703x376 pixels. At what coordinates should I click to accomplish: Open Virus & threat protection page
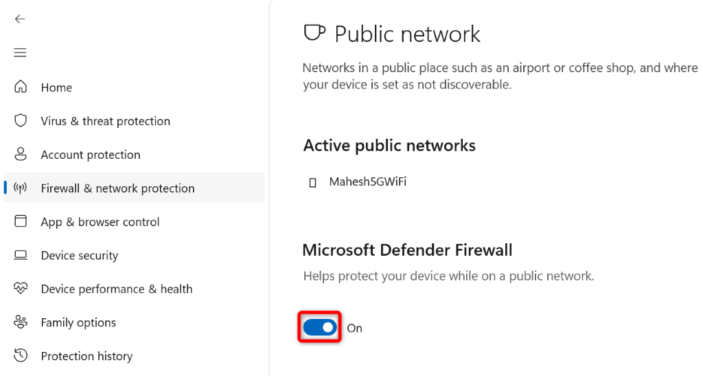coord(105,121)
